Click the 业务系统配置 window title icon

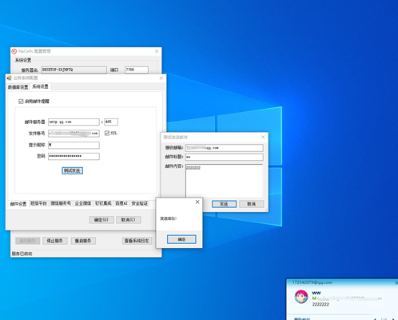pyautogui.click(x=10, y=78)
